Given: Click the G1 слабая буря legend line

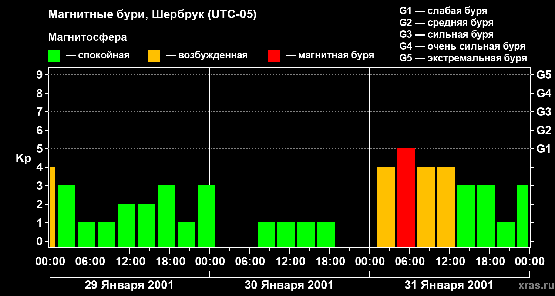Looking at the screenshot, I should tap(443, 11).
